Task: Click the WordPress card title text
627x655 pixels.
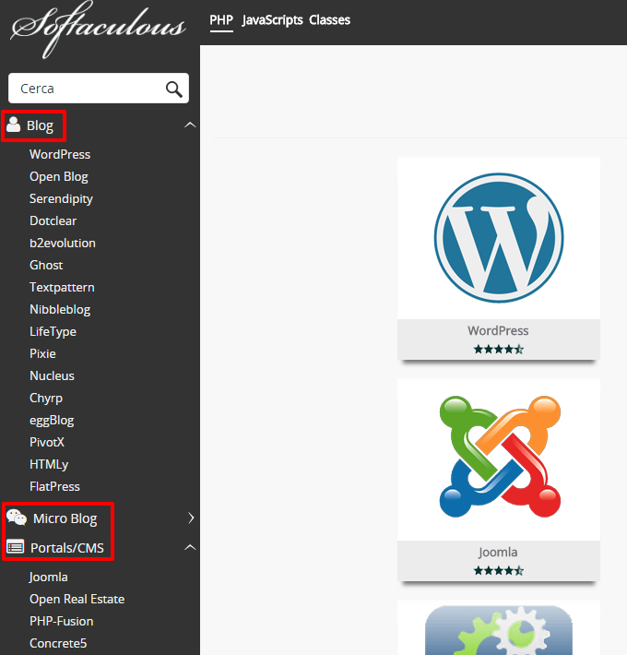Action: tap(498, 331)
